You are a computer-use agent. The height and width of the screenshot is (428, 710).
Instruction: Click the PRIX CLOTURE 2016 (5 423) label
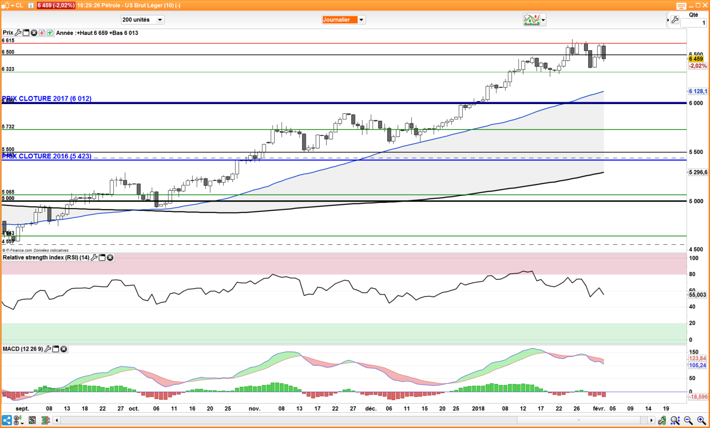pyautogui.click(x=47, y=156)
